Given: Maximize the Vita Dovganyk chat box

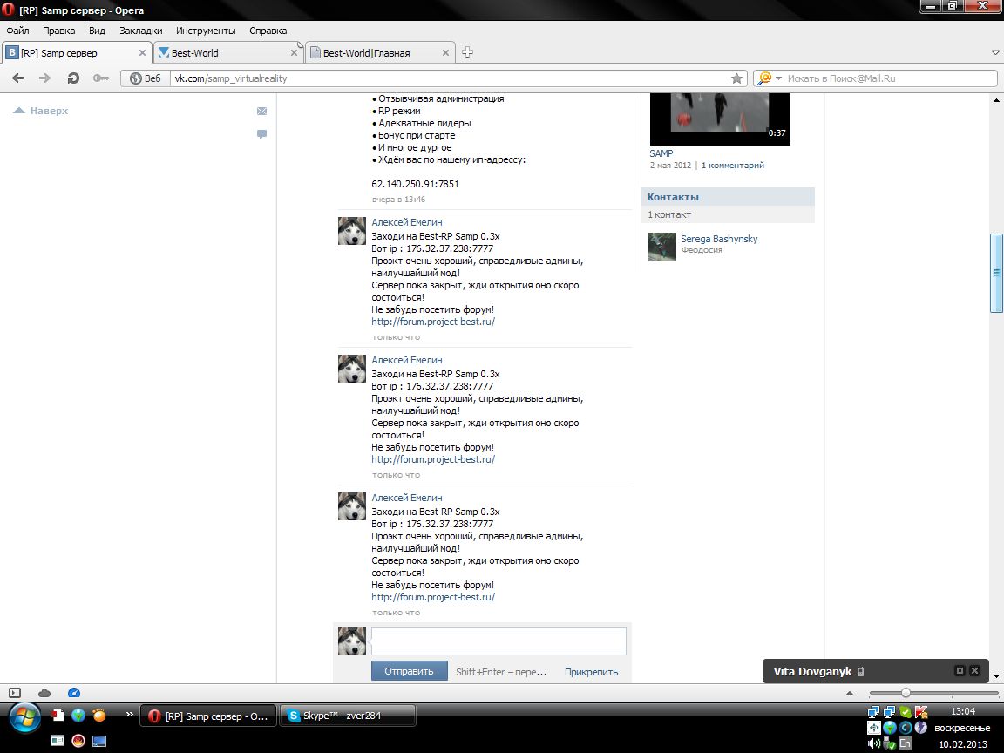Looking at the screenshot, I should tap(960, 670).
